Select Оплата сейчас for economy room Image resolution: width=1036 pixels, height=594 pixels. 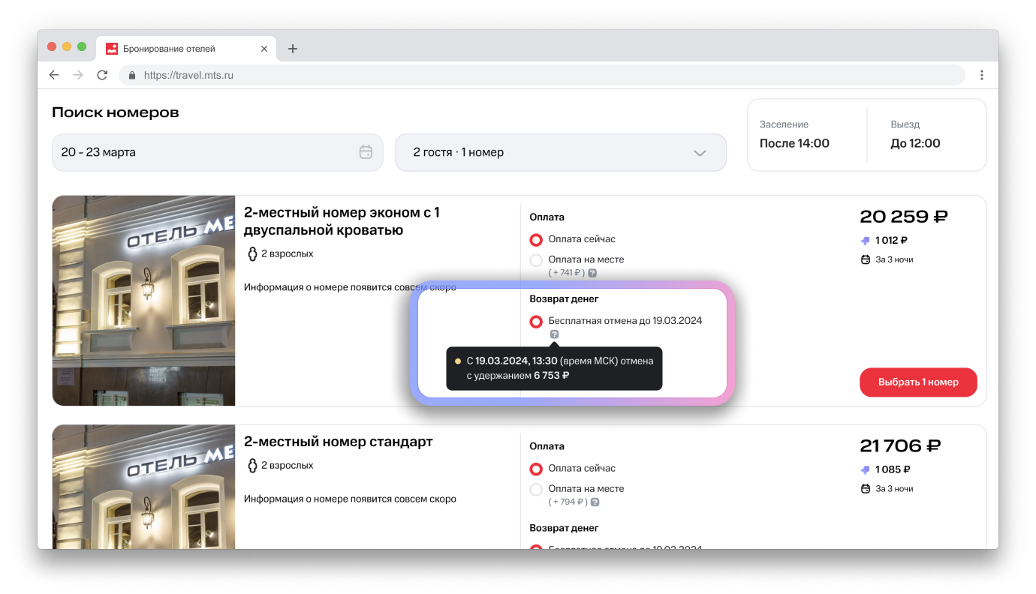click(x=536, y=240)
